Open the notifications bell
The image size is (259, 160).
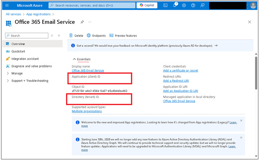[x=175, y=5]
